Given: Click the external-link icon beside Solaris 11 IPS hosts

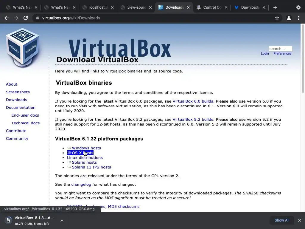Looking at the screenshot, I should tap(69, 167).
